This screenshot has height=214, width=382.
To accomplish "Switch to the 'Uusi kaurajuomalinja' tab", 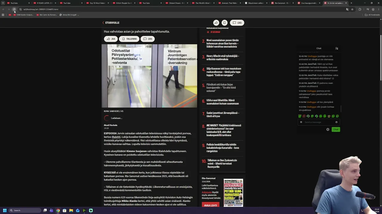I will click(x=308, y=3).
